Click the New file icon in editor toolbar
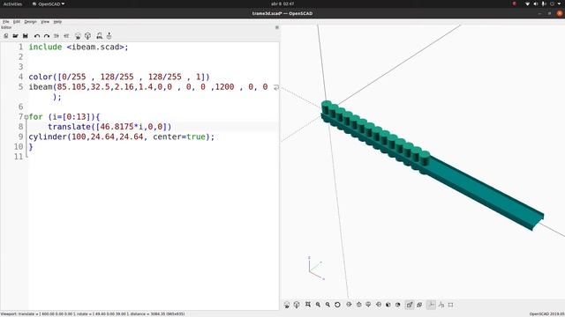The image size is (565, 317). 6,36
